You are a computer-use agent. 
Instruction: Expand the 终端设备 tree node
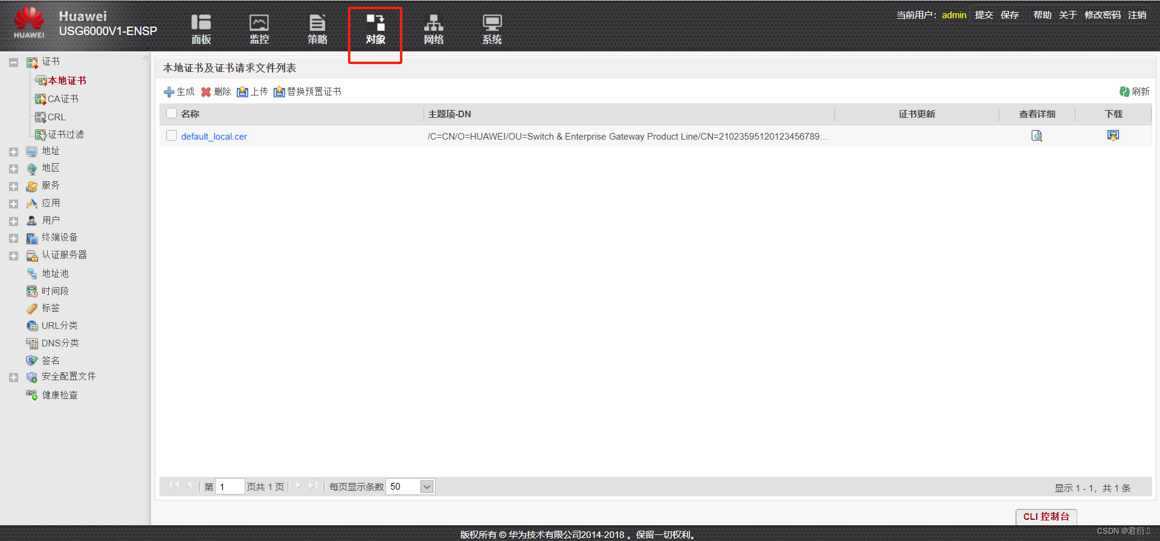(13, 238)
